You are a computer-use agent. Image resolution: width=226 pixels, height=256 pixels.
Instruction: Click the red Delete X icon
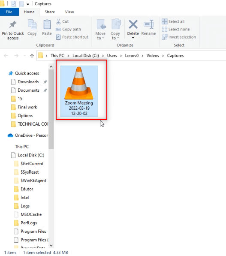[x=133, y=24]
